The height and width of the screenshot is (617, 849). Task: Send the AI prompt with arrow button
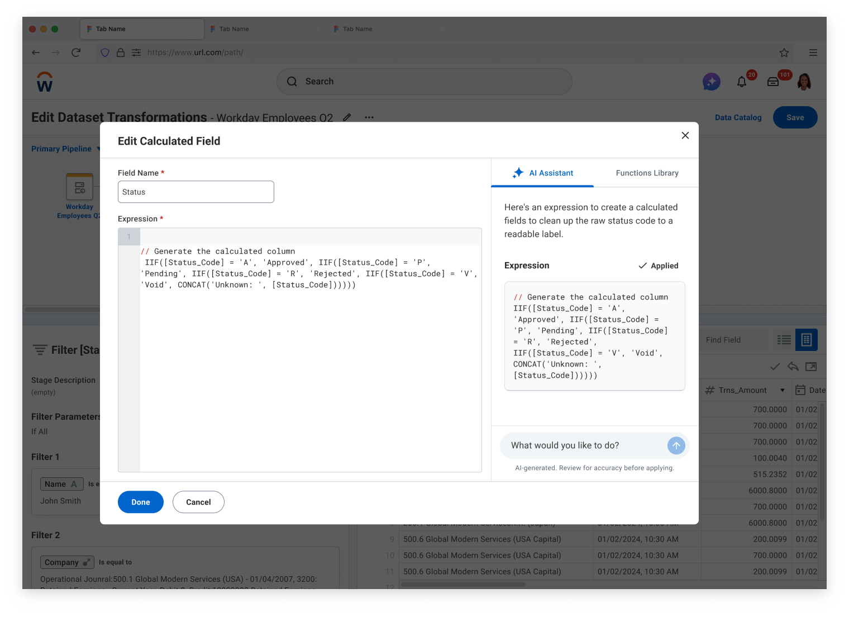click(676, 445)
